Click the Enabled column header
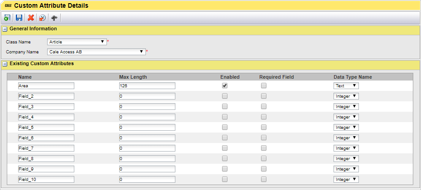The height and width of the screenshot is (190, 421). click(230, 77)
